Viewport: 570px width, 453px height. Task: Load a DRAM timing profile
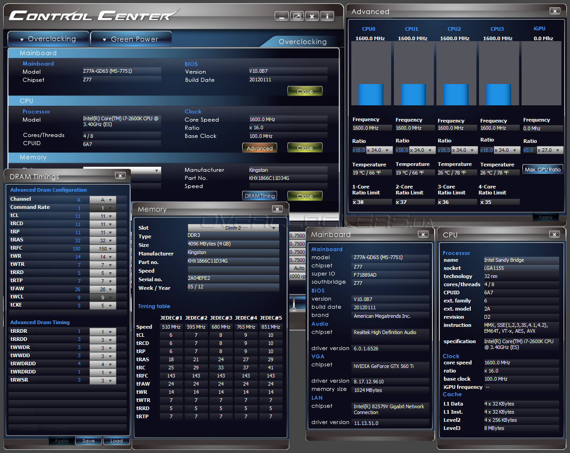(x=116, y=441)
